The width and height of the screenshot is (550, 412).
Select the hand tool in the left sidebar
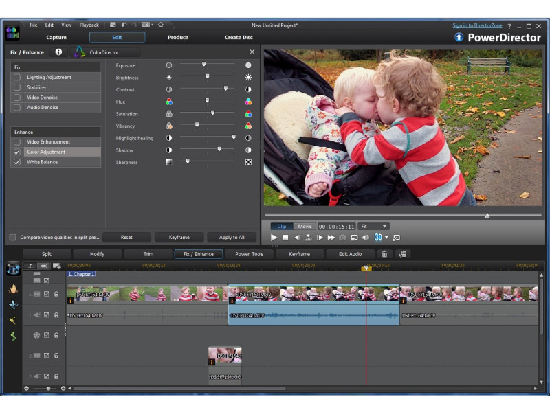[x=13, y=289]
